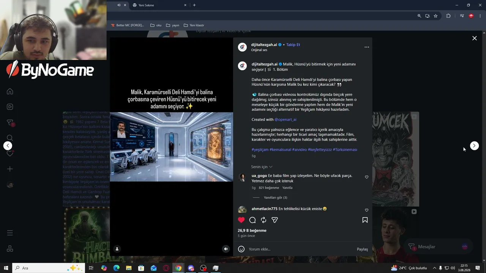The width and height of the screenshot is (486, 273).
Task: Open a new browser tab
Action: coord(194,5)
